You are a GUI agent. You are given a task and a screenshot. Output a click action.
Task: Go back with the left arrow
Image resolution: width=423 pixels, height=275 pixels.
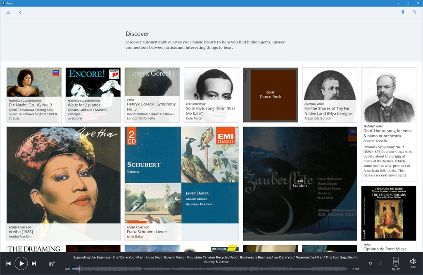point(20,12)
